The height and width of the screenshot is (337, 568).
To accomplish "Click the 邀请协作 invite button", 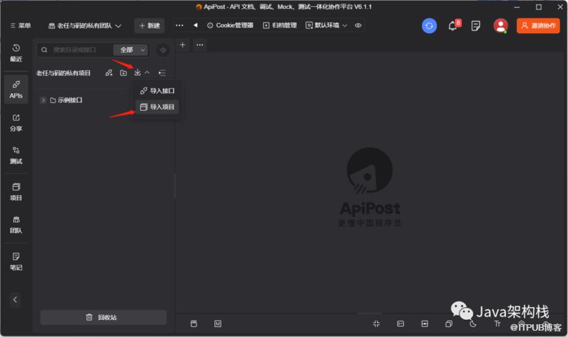I will [x=538, y=25].
